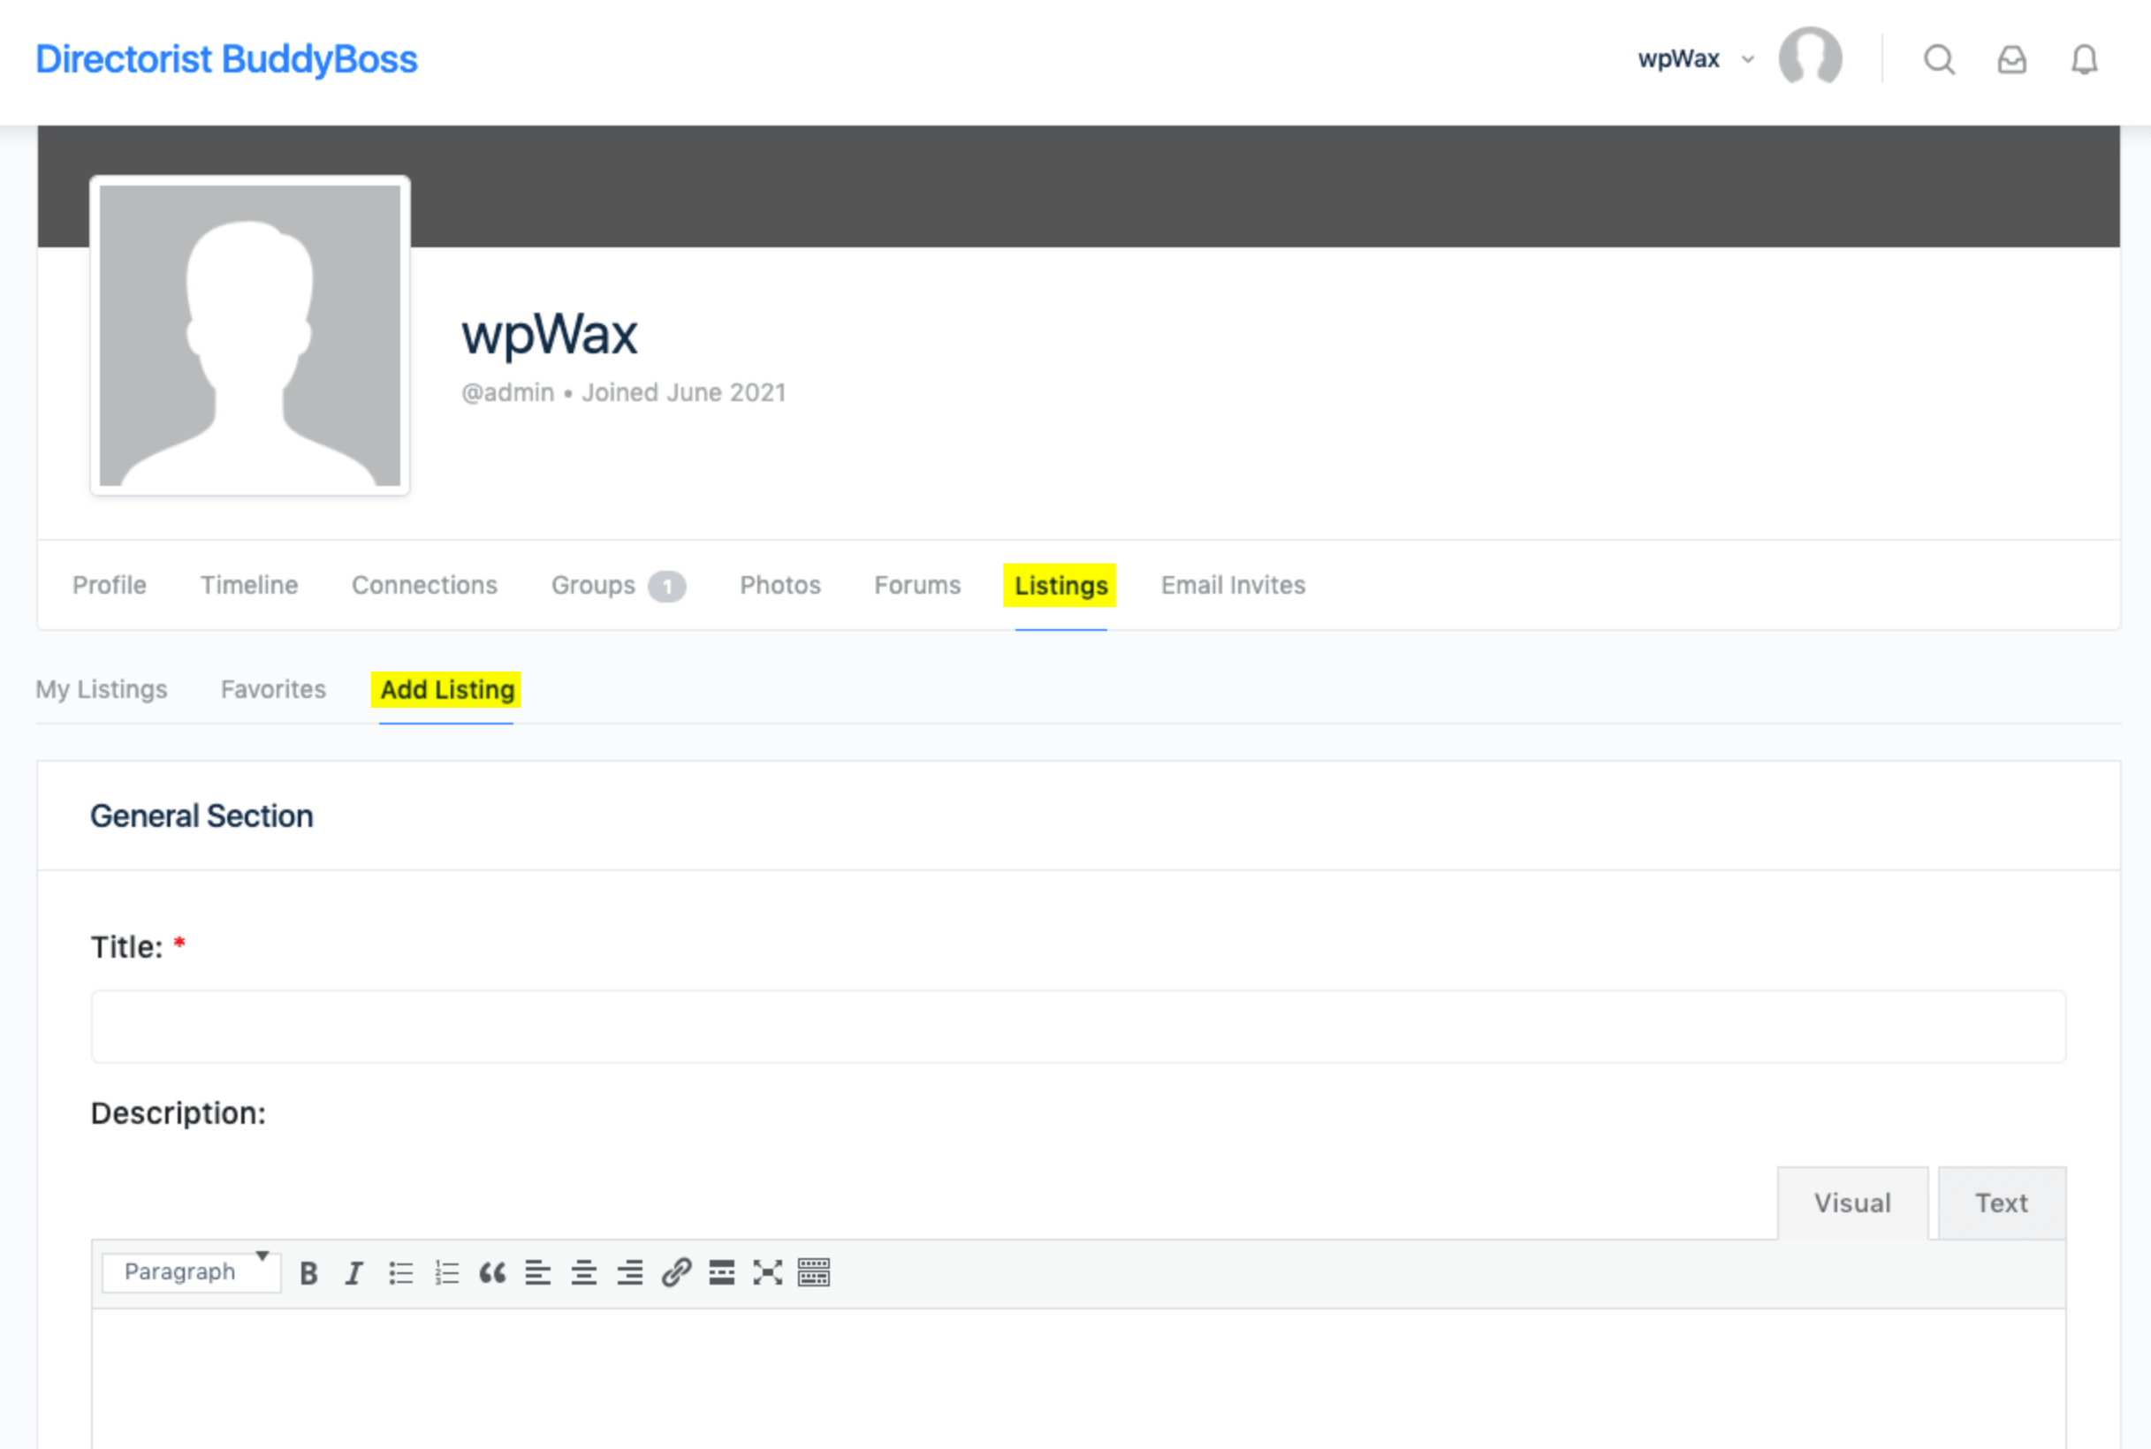Click the insert link icon
This screenshot has height=1449, width=2151.
[x=677, y=1272]
